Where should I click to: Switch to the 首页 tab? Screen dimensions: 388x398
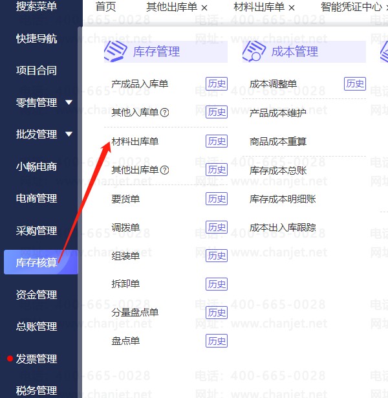(x=106, y=7)
